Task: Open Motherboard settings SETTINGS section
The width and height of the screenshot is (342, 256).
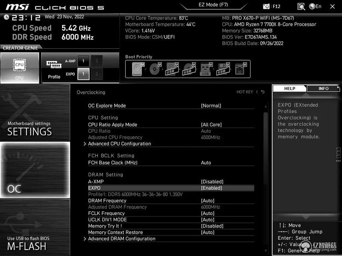Action: (x=35, y=113)
